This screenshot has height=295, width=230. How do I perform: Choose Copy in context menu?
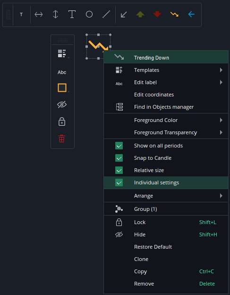pyautogui.click(x=166, y=271)
